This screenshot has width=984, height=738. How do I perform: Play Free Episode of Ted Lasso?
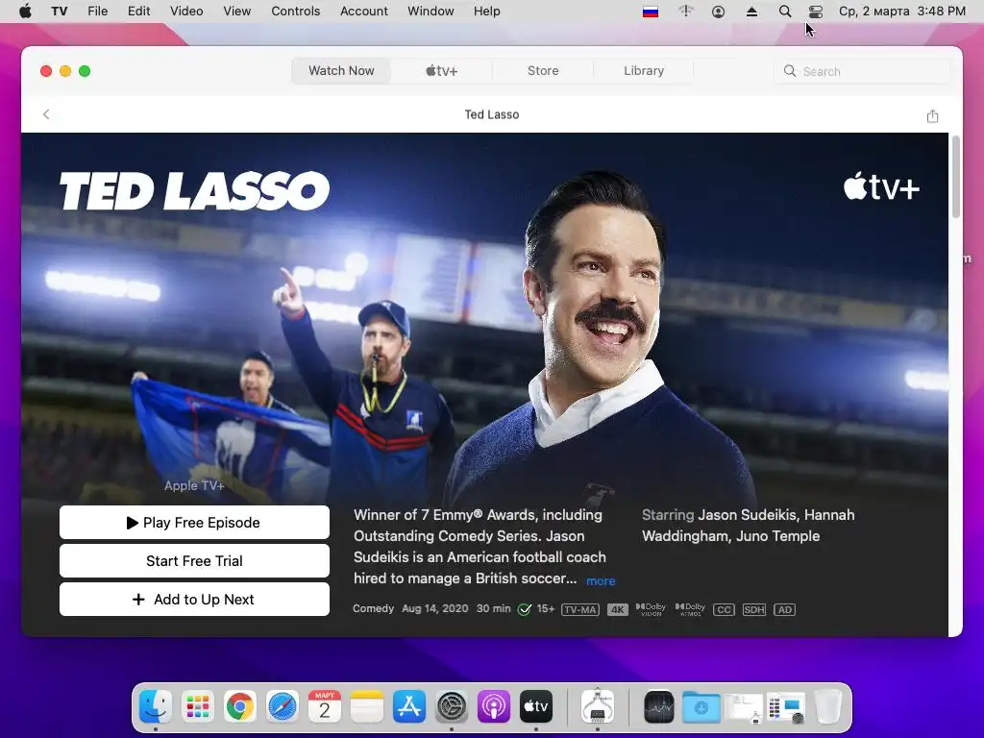coord(194,522)
